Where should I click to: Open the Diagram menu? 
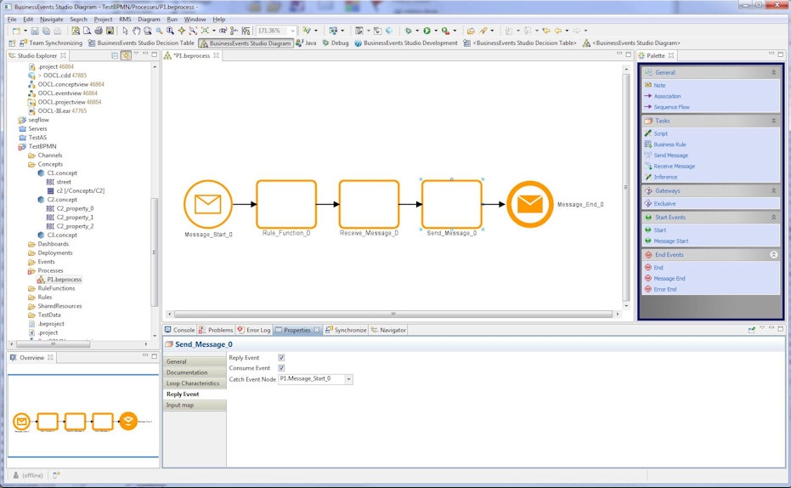click(149, 19)
